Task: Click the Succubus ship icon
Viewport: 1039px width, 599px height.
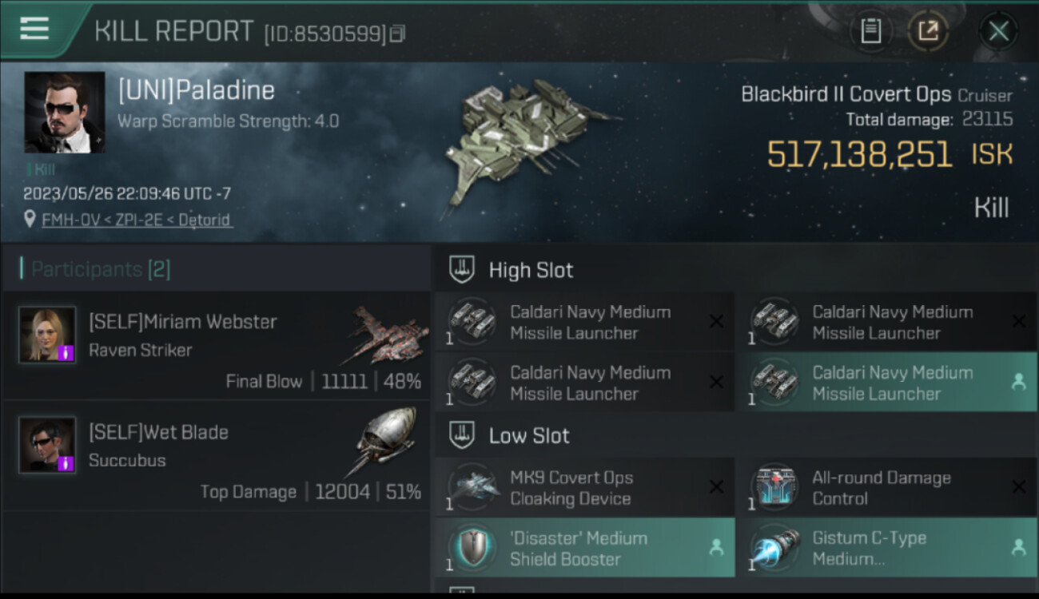Action: (384, 442)
